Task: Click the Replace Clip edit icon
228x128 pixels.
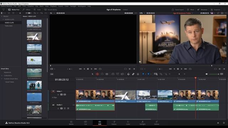Action: 122,74
